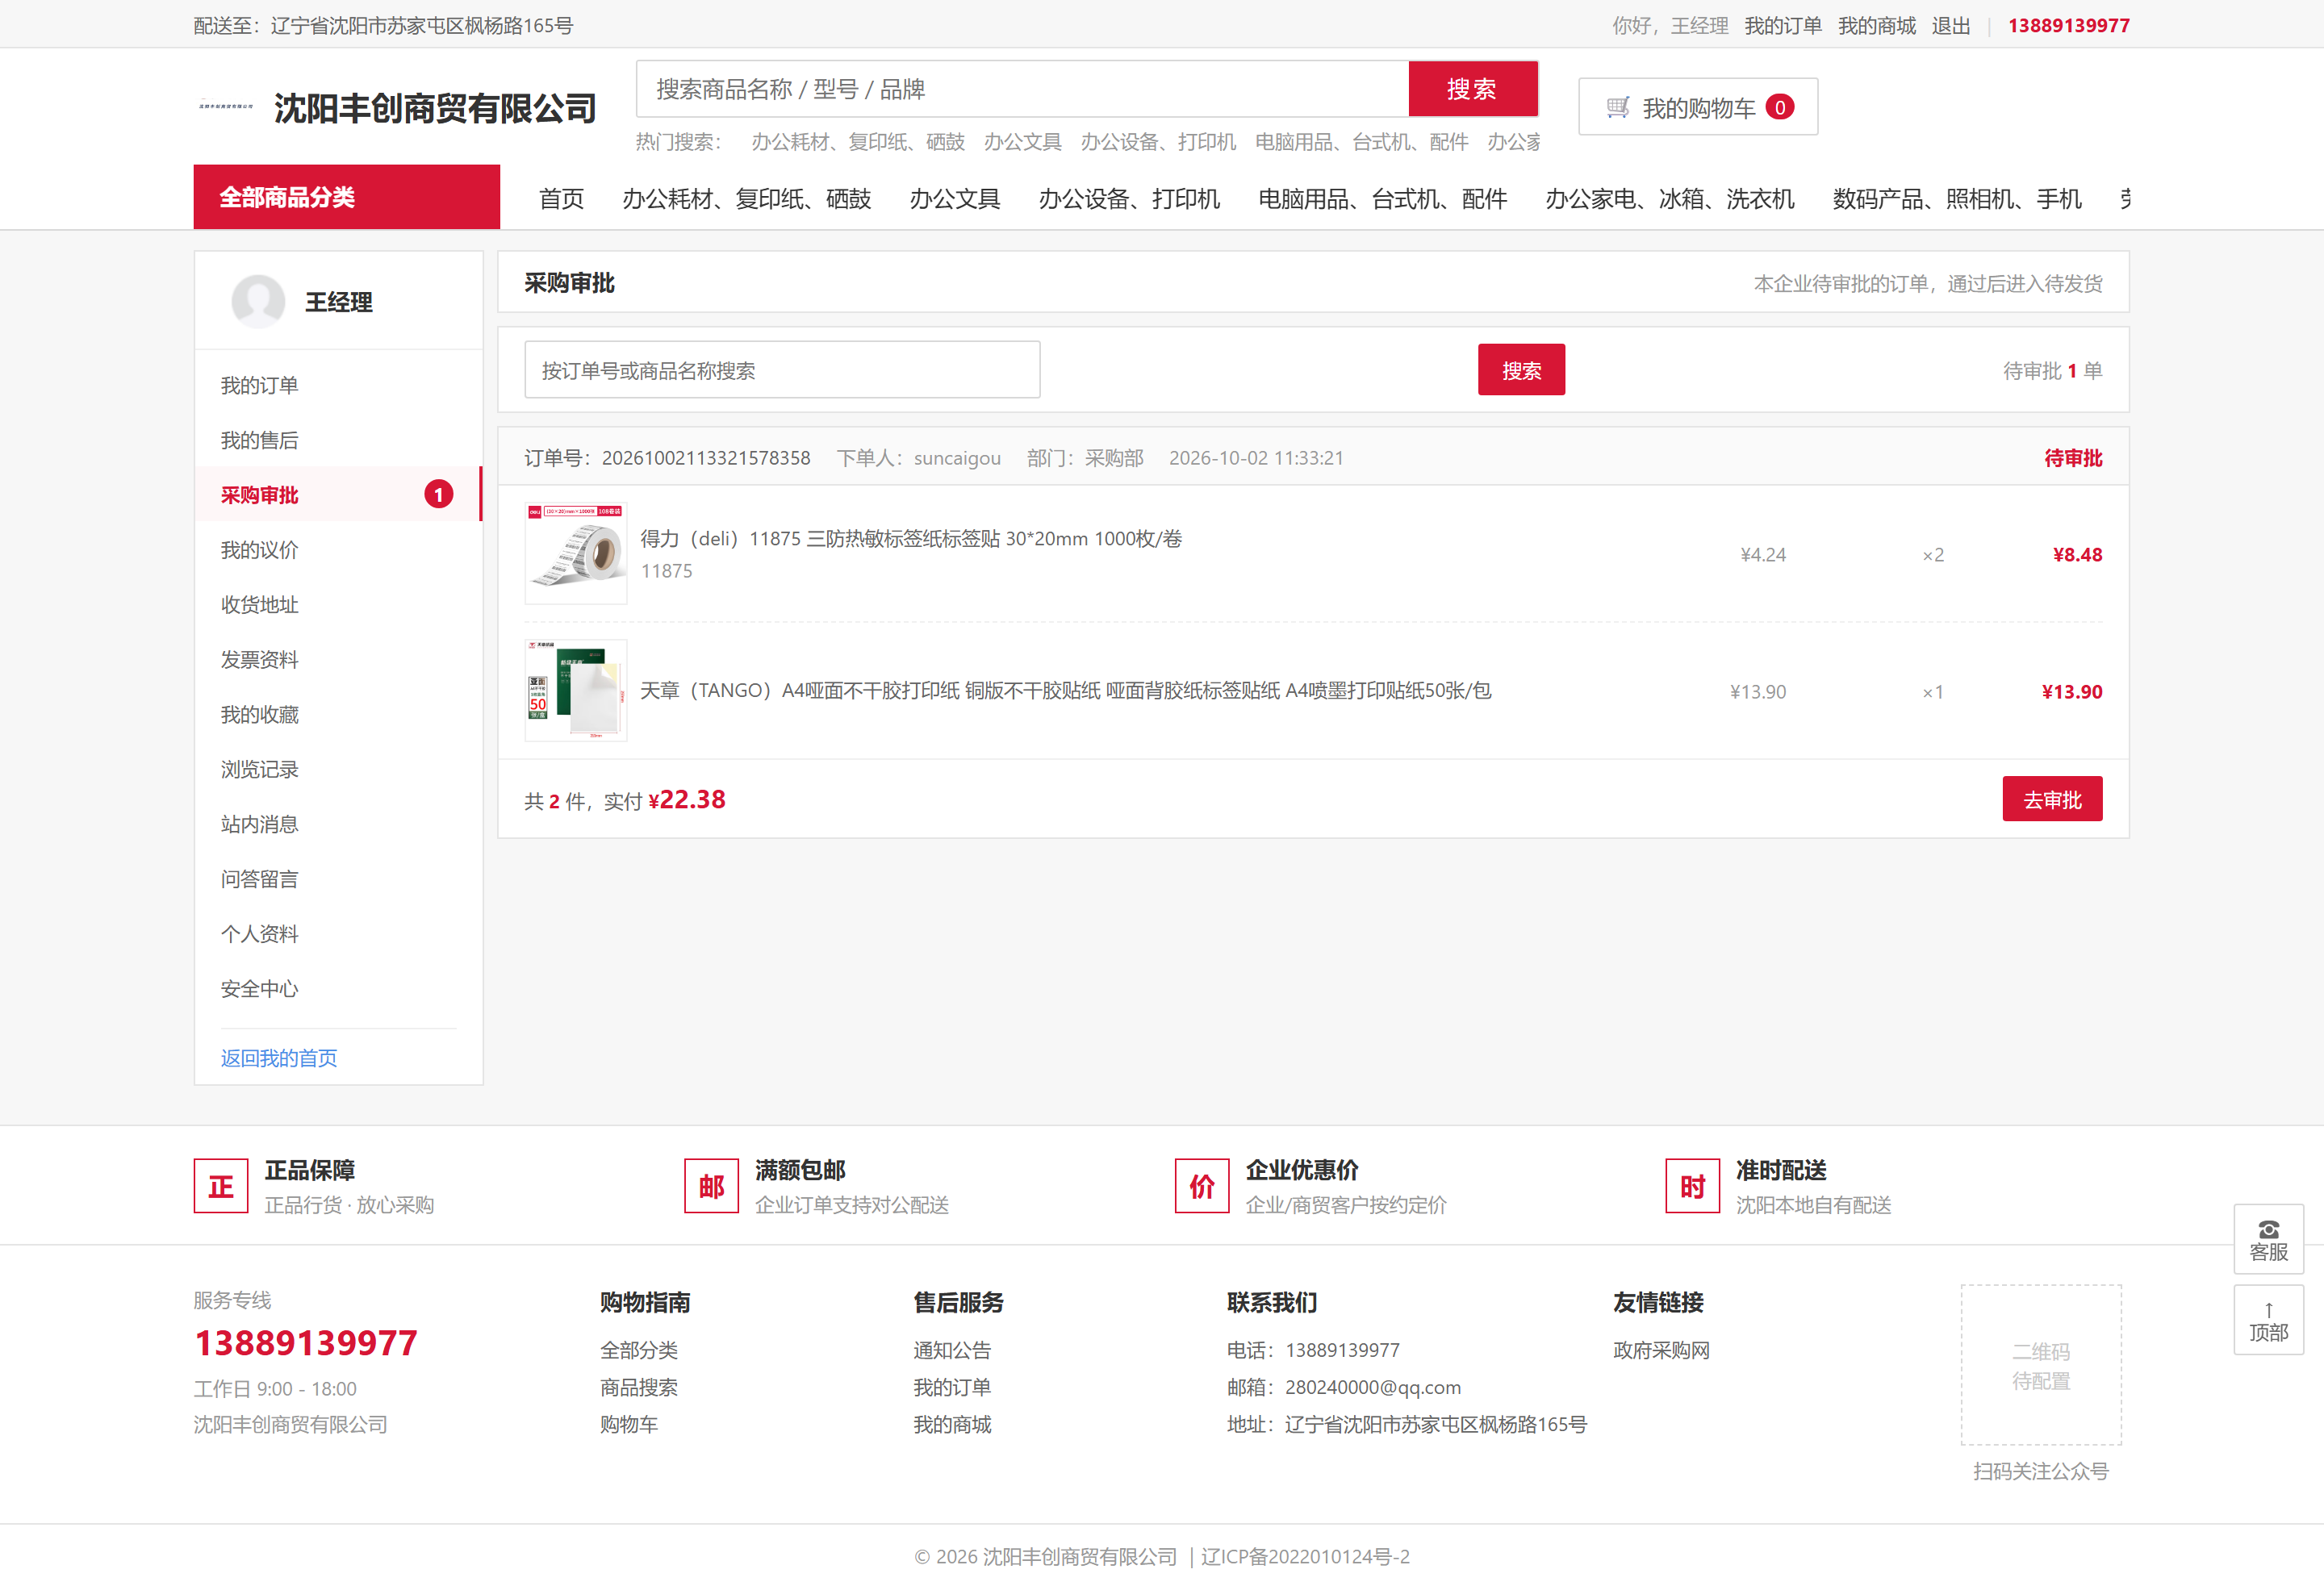Open the TANGO adhesive paper thumbnail

576,691
